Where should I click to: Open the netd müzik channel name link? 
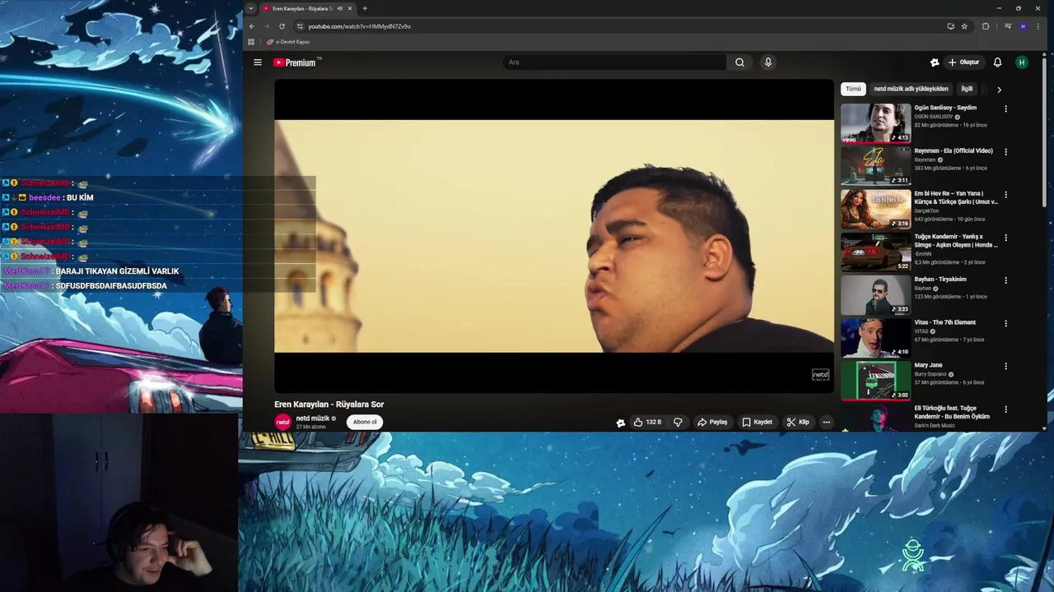click(312, 419)
